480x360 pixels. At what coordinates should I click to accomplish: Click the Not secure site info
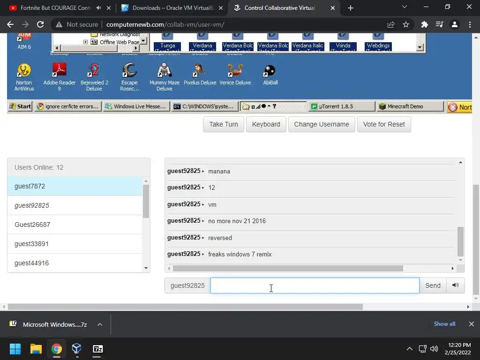[x=76, y=24]
